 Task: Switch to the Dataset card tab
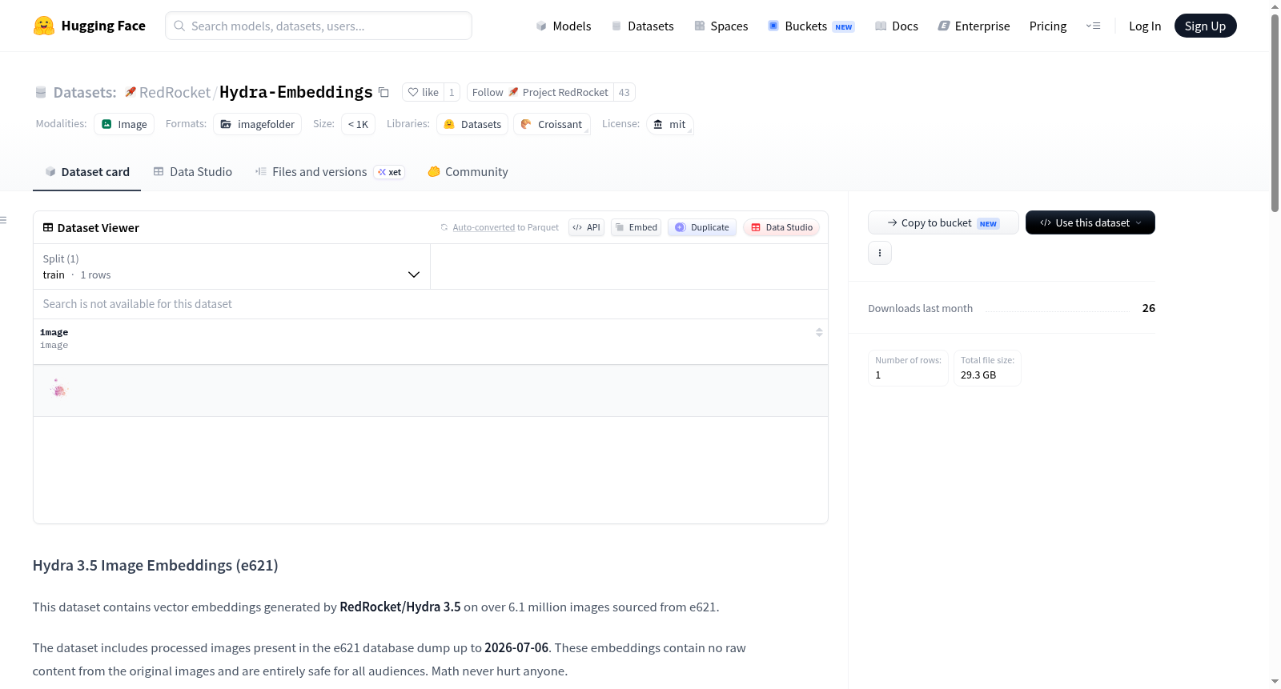pos(86,172)
